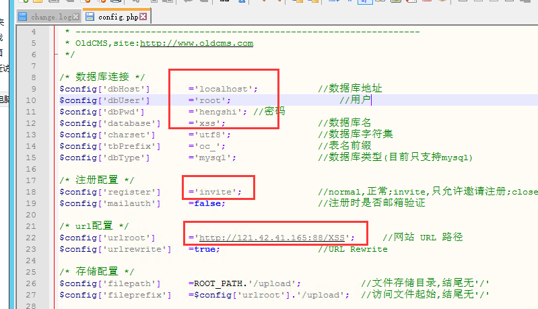Viewport: 538px width, 309px height.
Task: Place cursor in the 'localhost' value
Action: [x=224, y=89]
